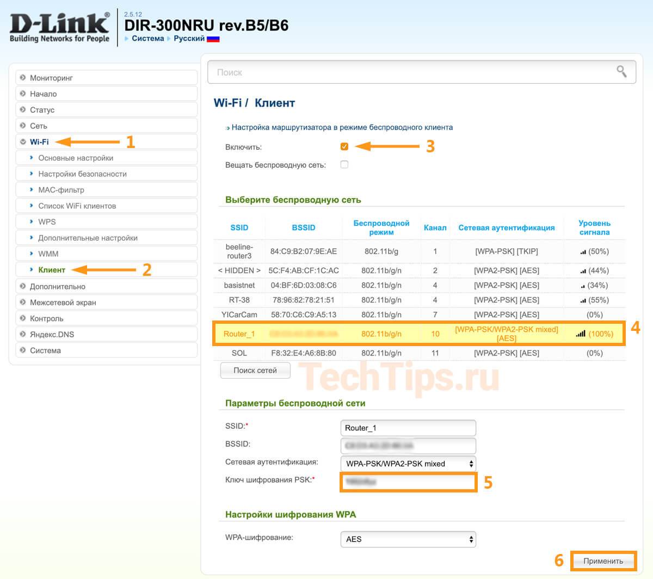Expand Межсетевой экран menu section
The image size is (653, 579).
coord(106,302)
